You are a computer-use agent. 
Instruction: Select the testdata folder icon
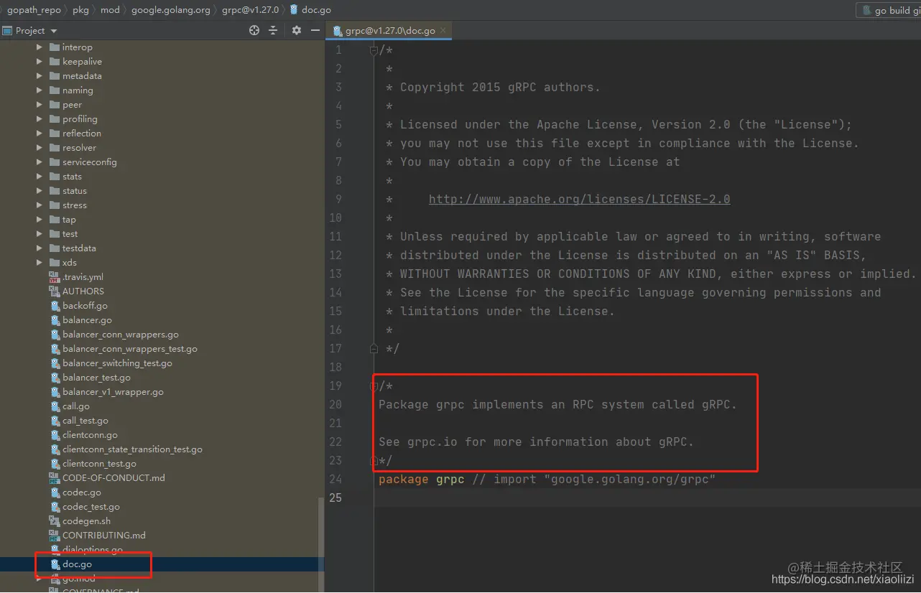pos(55,248)
